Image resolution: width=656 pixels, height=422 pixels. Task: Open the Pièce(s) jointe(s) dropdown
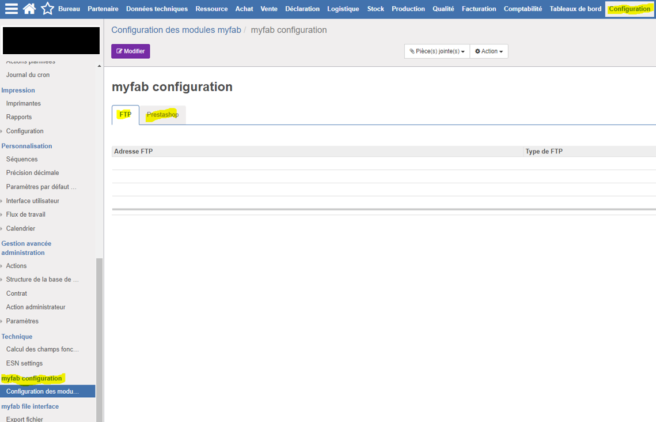[x=437, y=51]
